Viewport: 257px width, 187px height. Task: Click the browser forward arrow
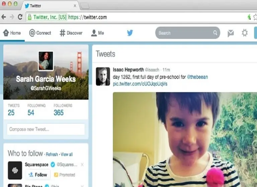(12, 17)
